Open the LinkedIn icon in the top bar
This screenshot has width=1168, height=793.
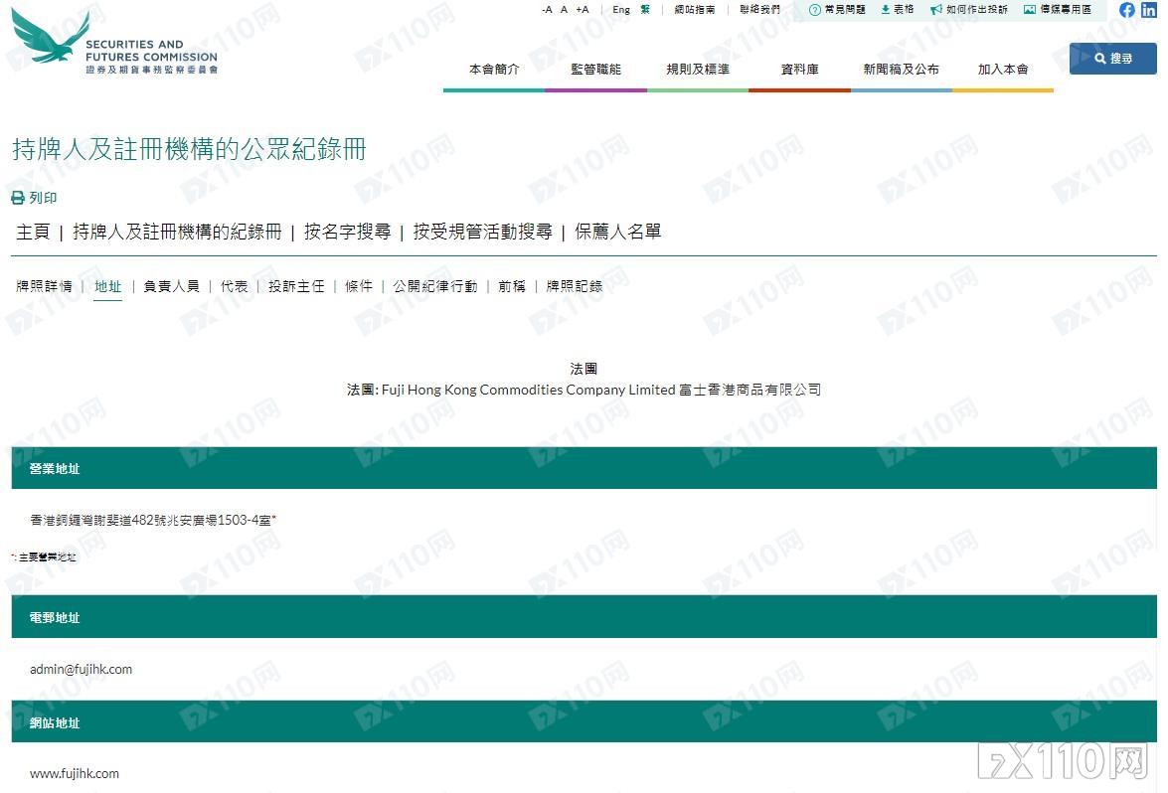pyautogui.click(x=1151, y=10)
